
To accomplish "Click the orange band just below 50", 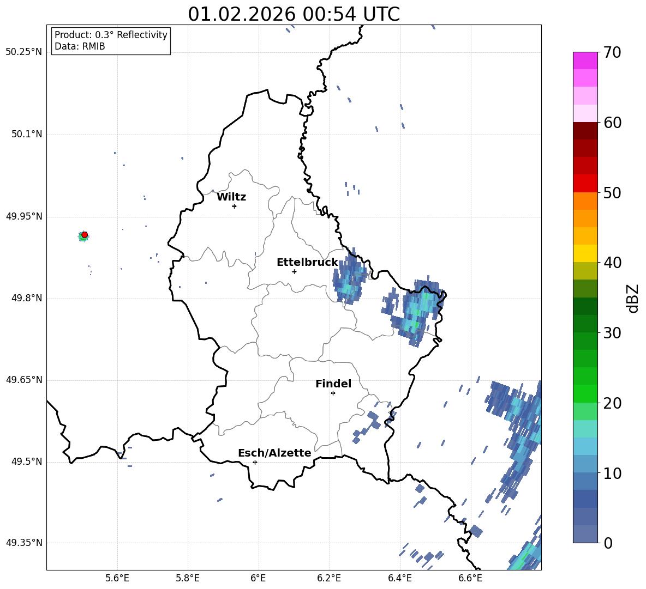I will tap(585, 201).
